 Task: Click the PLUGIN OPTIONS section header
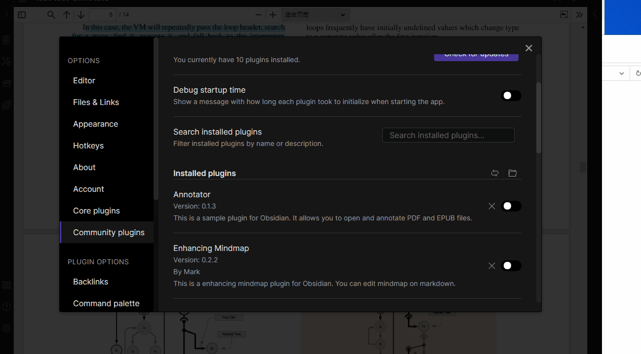coord(98,262)
